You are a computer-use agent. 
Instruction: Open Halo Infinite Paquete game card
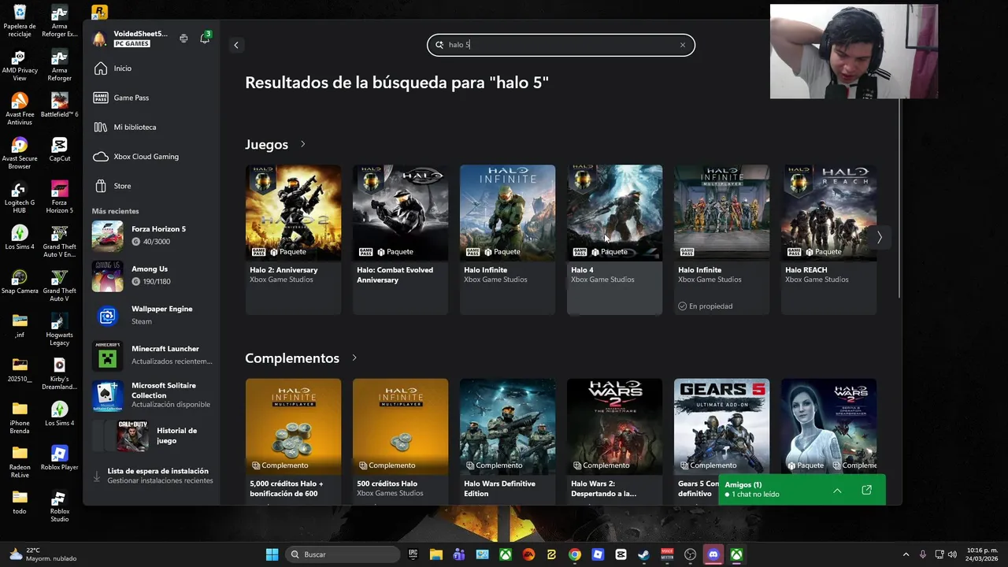coord(507,239)
